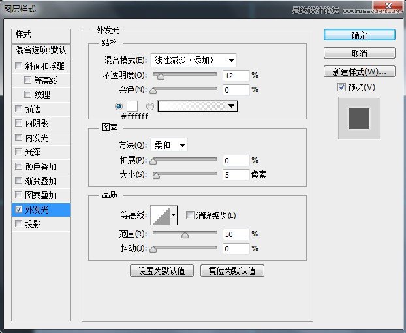
Task: Select 混合选项:默认 in the list
Action: (41, 51)
